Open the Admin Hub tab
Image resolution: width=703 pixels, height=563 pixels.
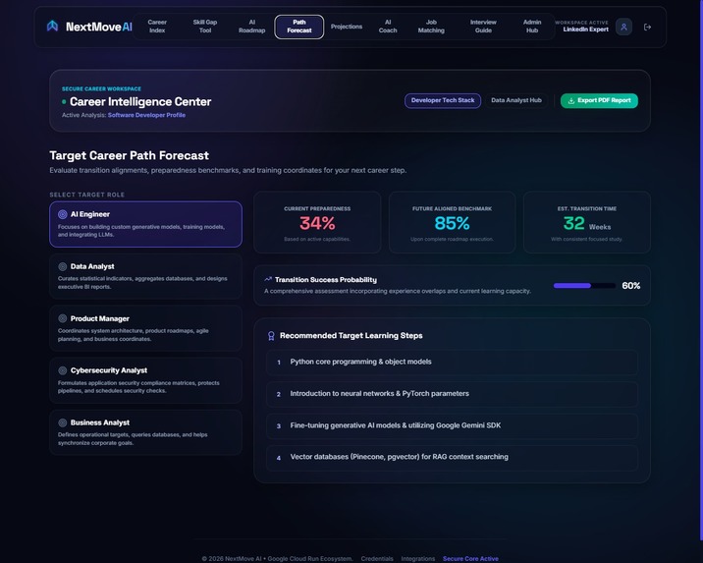click(x=532, y=27)
